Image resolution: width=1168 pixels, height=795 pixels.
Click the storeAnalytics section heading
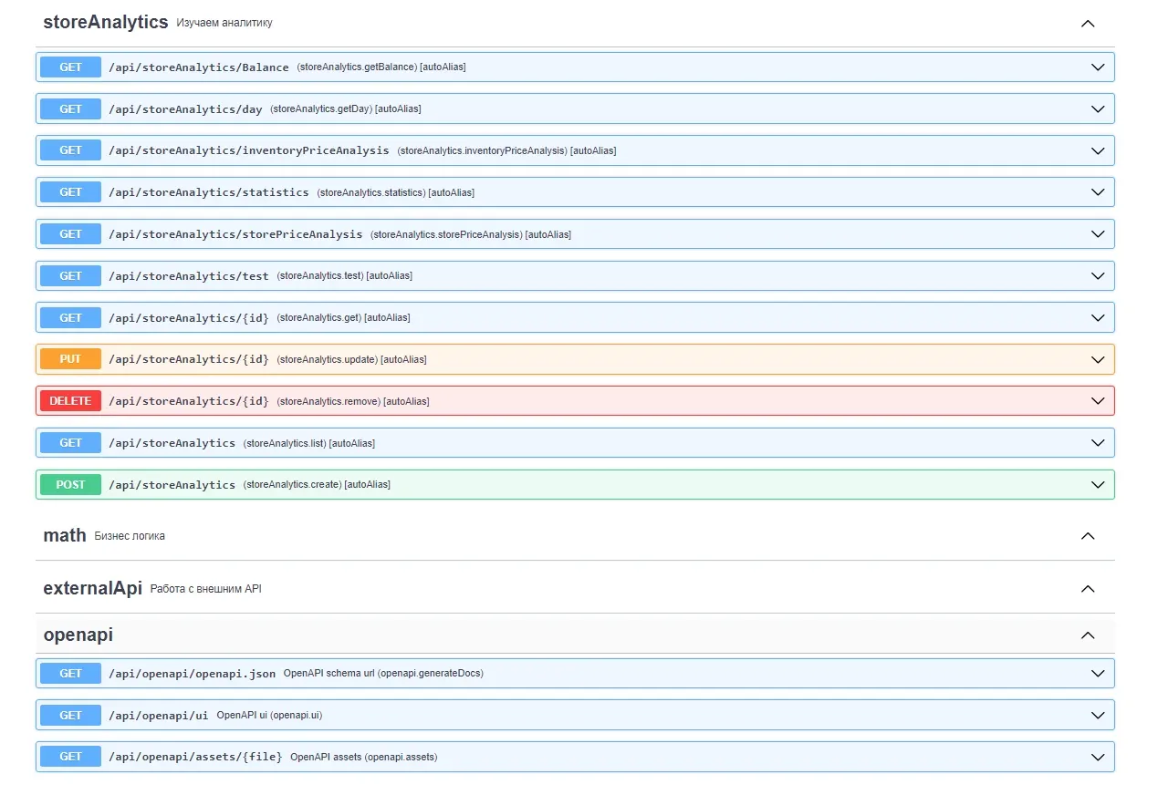[106, 22]
